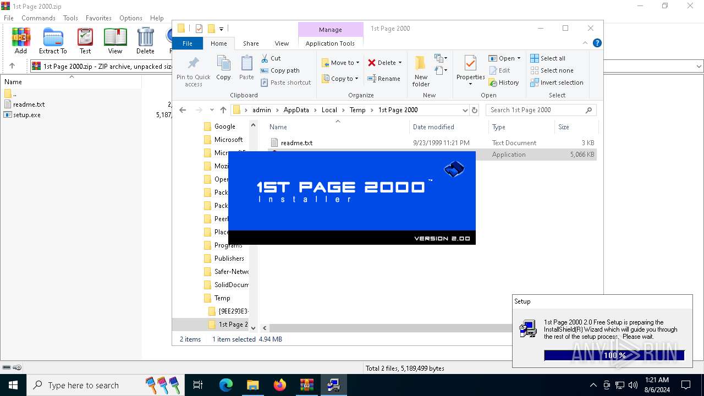Viewport: 704px width, 396px height.
Task: Open WinRAR Favorites menu
Action: point(98,18)
